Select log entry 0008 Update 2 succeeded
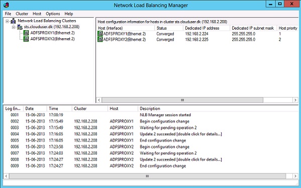 pos(151,159)
